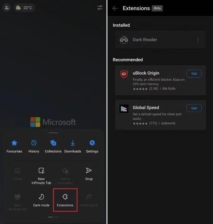Viewport: 213px width, 224px height.
Task: Open Collections icon
Action: click(53, 143)
